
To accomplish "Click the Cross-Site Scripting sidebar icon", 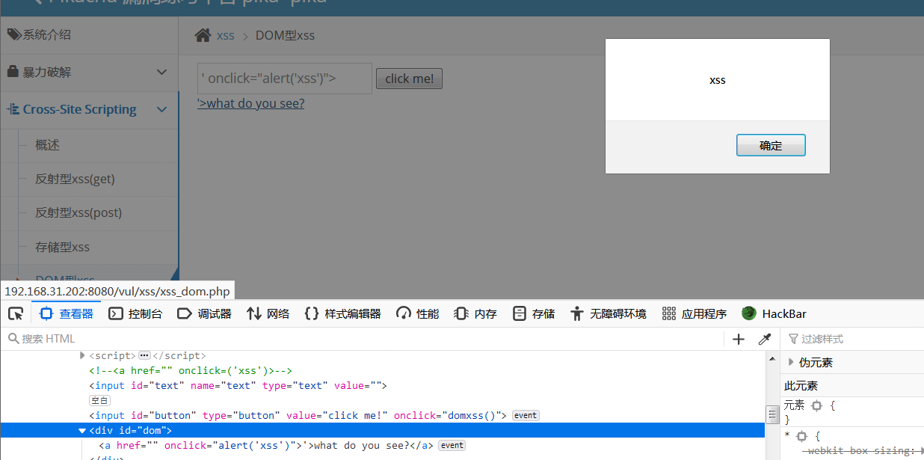I will coord(13,109).
